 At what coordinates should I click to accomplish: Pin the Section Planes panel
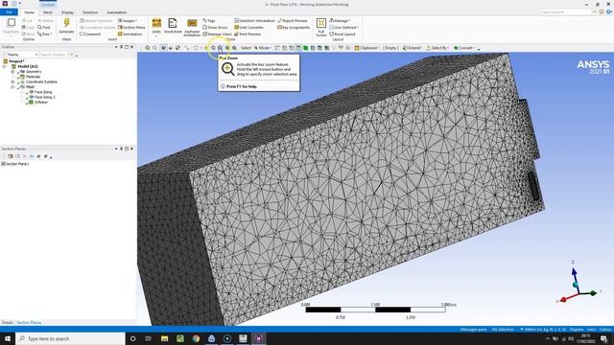[122, 149]
